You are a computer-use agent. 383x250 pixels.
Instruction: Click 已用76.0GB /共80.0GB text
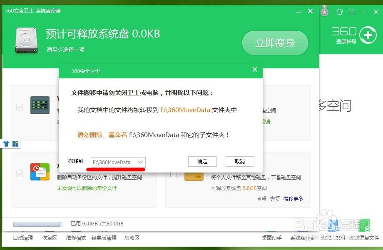(x=97, y=224)
